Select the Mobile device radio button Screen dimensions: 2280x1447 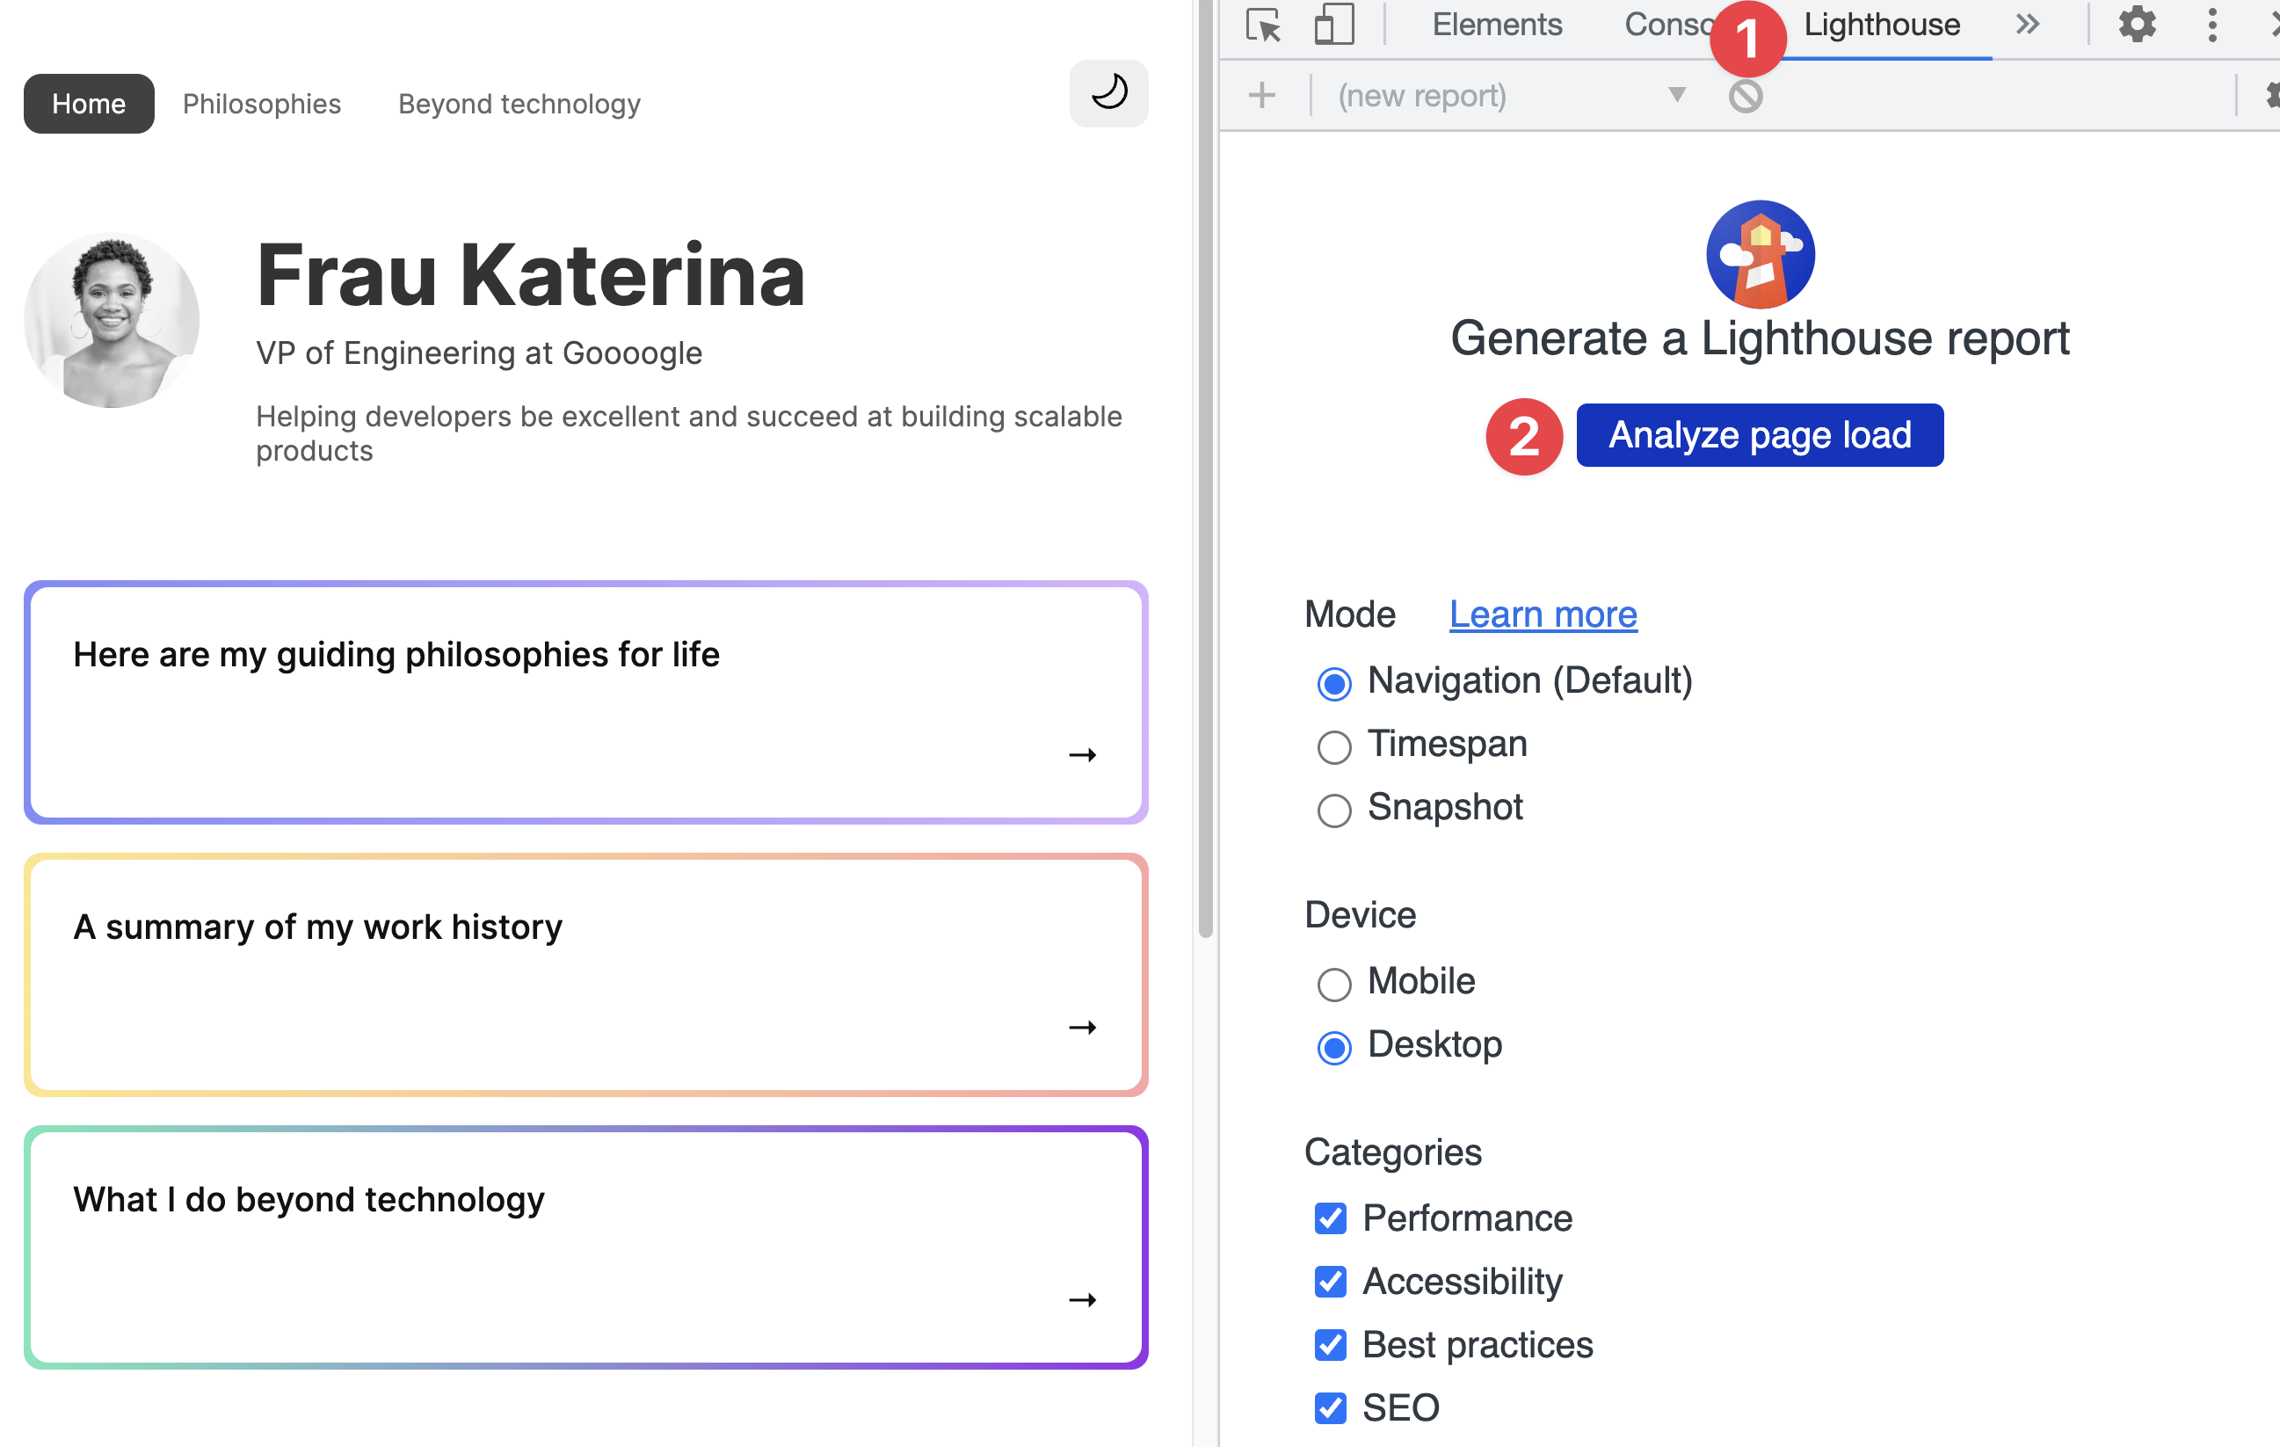[x=1333, y=984]
